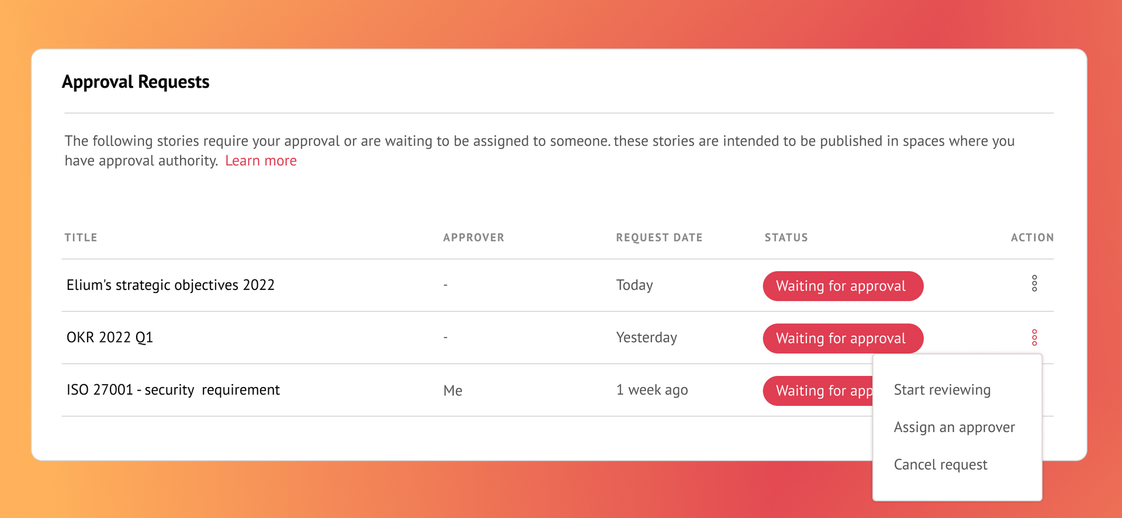The image size is (1122, 518).
Task: Sort by the STATUS column header
Action: (x=786, y=237)
